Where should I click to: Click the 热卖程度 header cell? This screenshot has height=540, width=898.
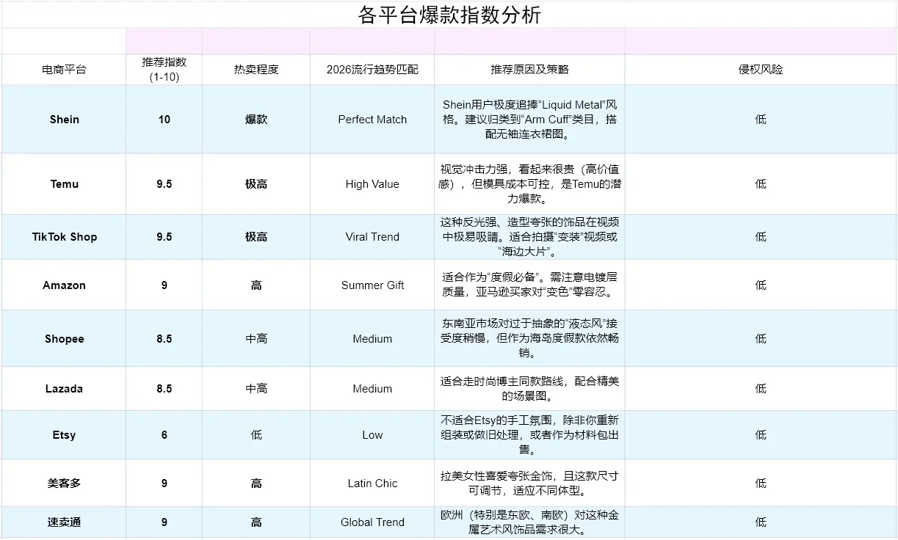point(256,70)
